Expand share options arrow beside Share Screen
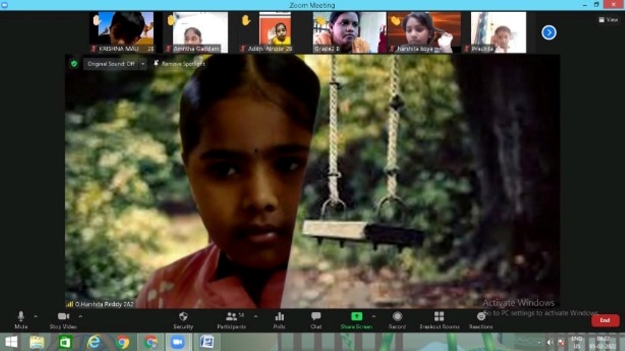Screen dimensions: 625x351 (374, 316)
